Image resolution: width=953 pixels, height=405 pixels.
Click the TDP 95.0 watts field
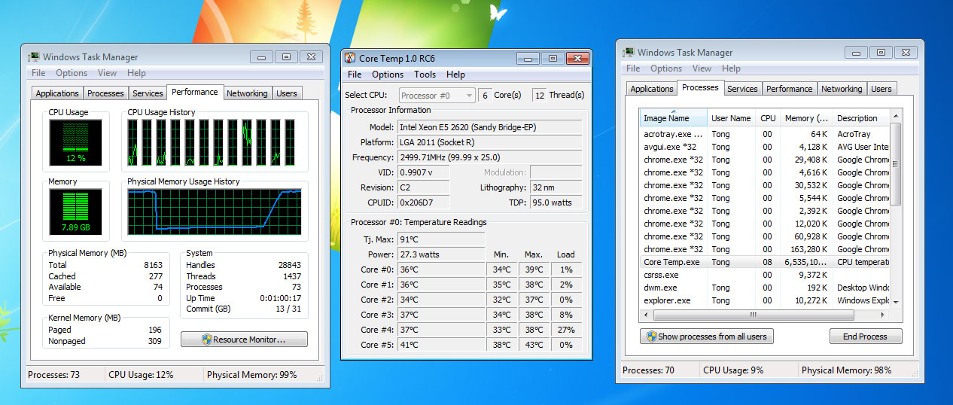click(556, 202)
